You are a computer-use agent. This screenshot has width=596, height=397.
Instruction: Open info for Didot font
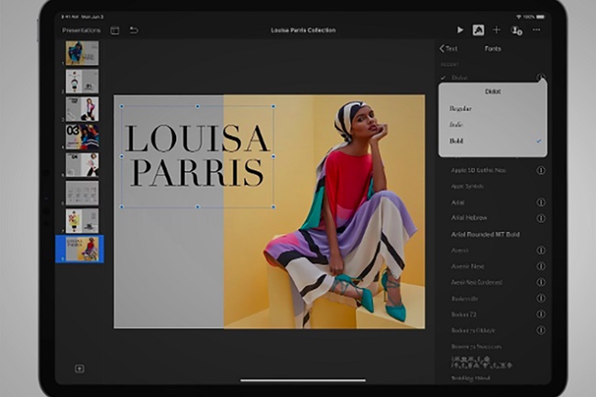540,78
